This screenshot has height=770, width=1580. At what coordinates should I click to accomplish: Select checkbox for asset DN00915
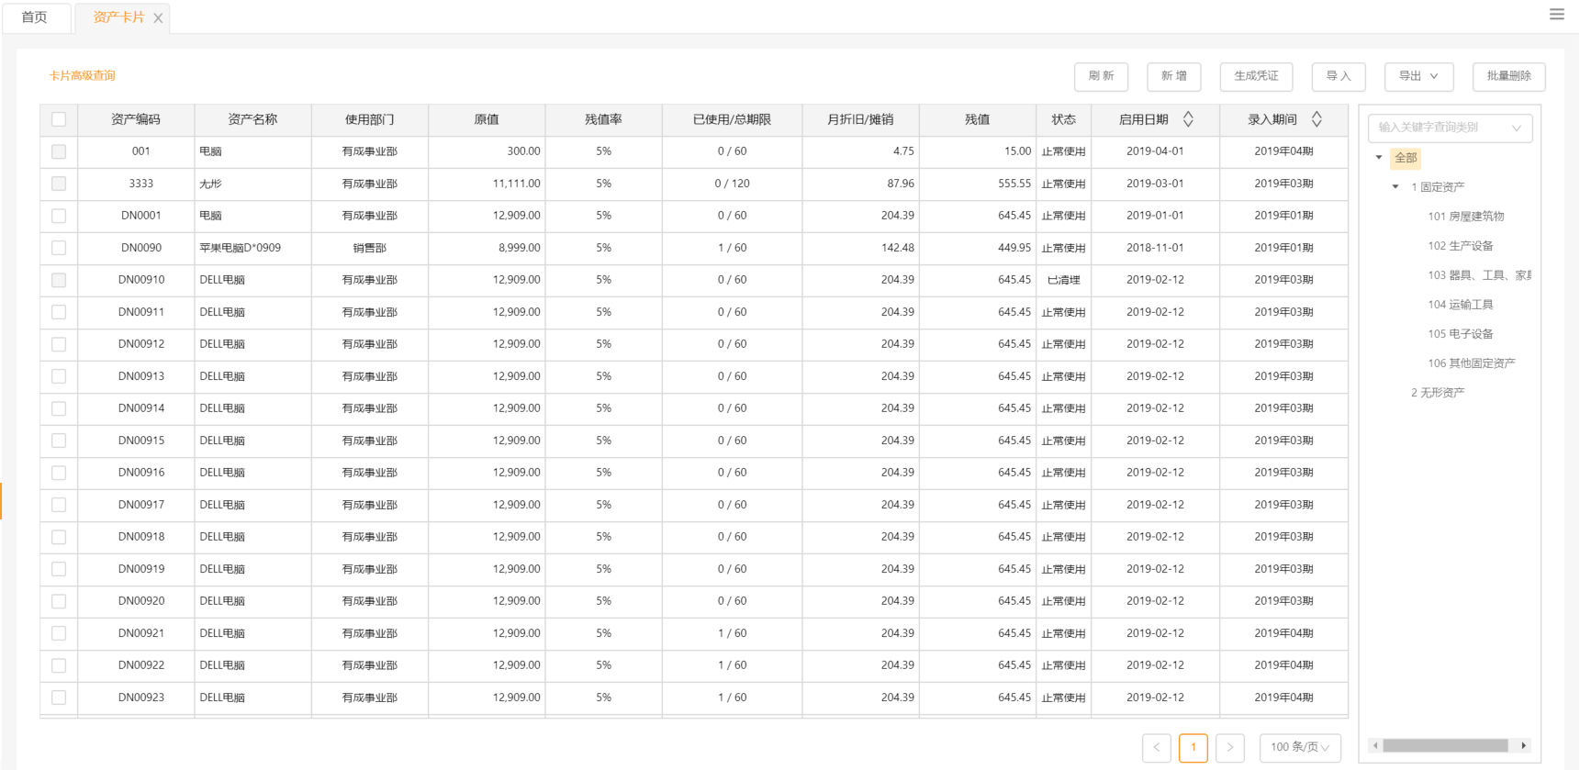(x=59, y=441)
